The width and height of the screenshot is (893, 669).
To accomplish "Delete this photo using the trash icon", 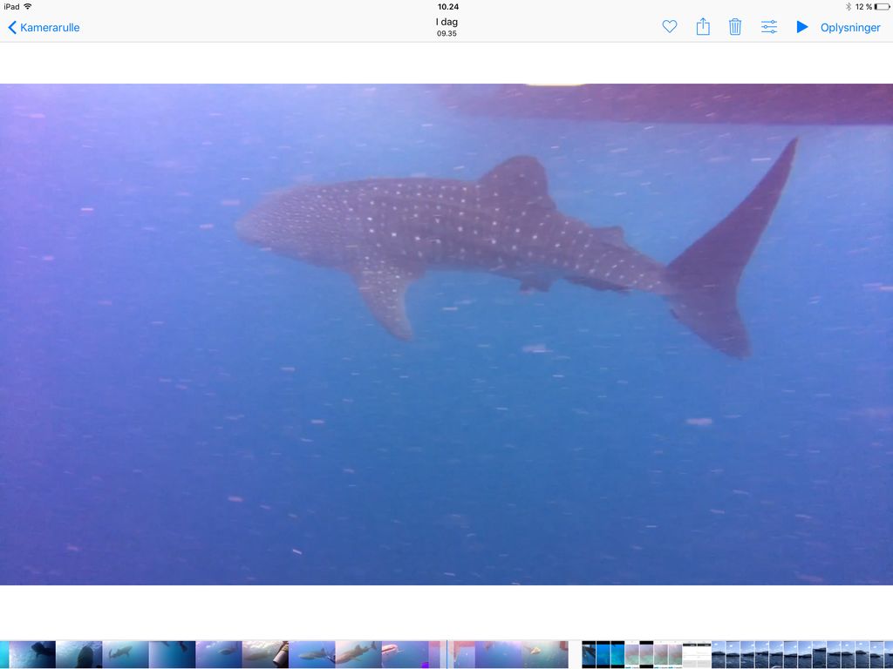I will (735, 27).
